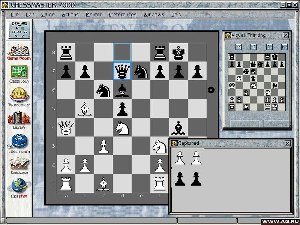This screenshot has width=300, height=225.
Task: Select the black pawn on h7
Action: point(197,71)
